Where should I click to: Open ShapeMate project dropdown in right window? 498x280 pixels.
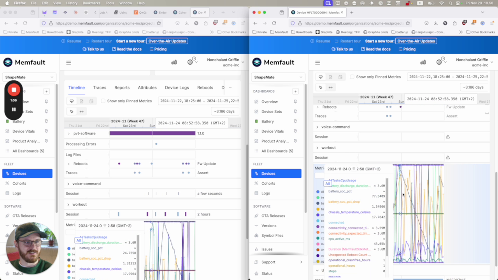click(278, 77)
